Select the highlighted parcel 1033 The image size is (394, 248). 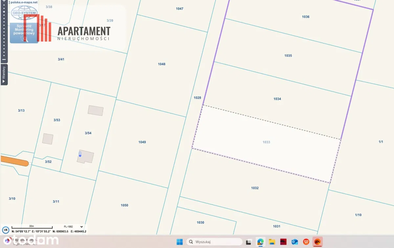pos(266,142)
